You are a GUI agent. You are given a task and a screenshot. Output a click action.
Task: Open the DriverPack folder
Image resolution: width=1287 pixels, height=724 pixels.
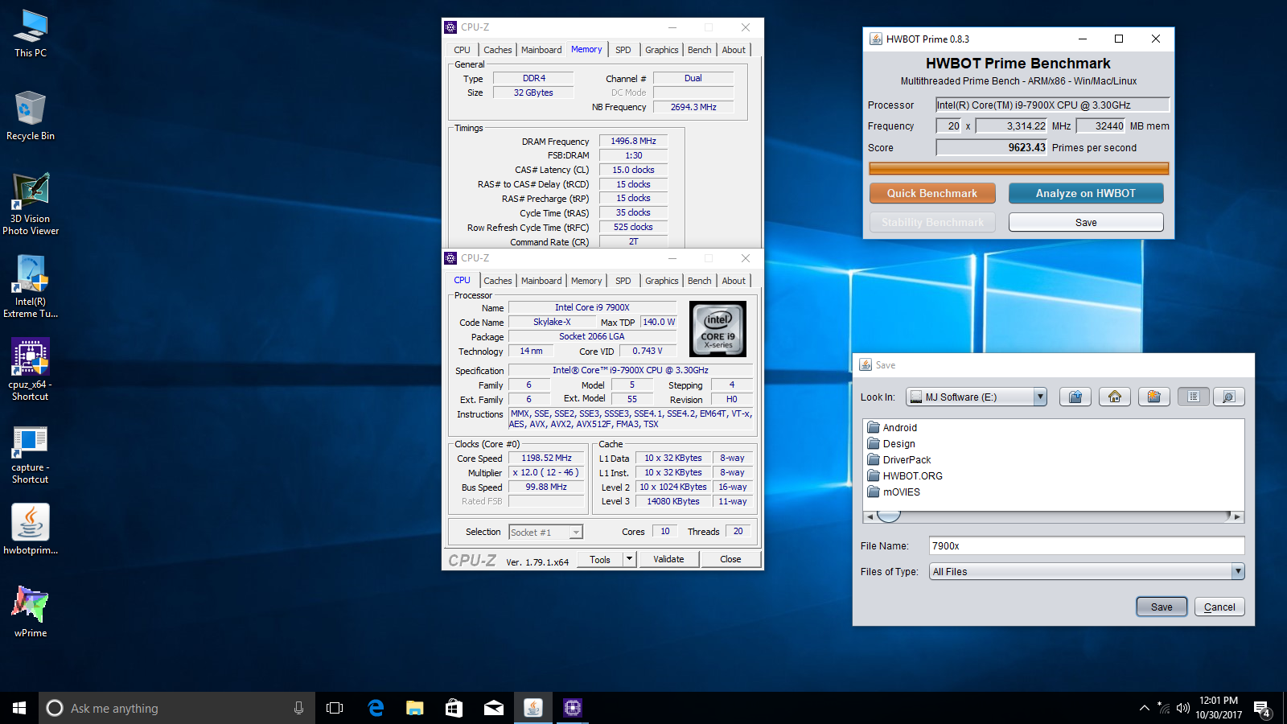(x=899, y=460)
